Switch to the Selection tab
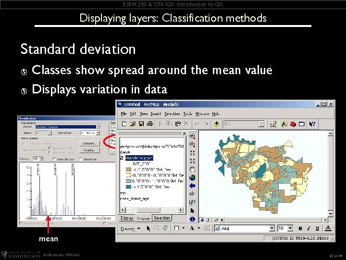Screen dimensions: 346x260 click(162, 218)
